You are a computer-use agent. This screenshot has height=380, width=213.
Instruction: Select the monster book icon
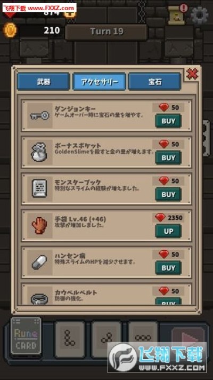(39, 189)
